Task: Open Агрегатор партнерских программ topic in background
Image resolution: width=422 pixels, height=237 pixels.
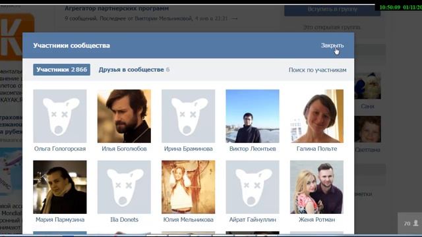Action: coord(117,9)
